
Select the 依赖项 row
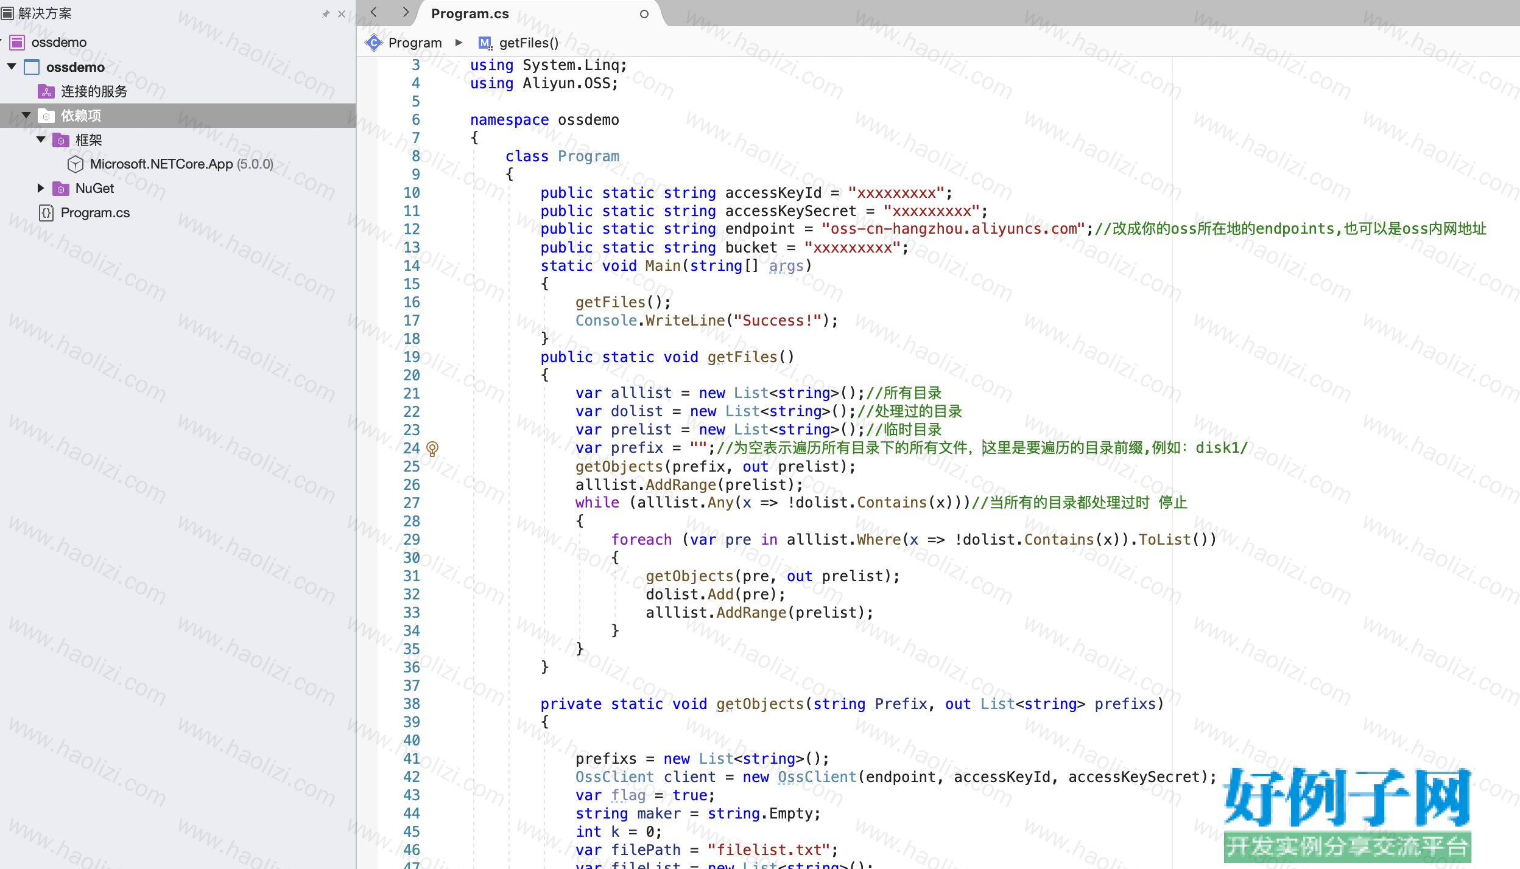point(178,115)
